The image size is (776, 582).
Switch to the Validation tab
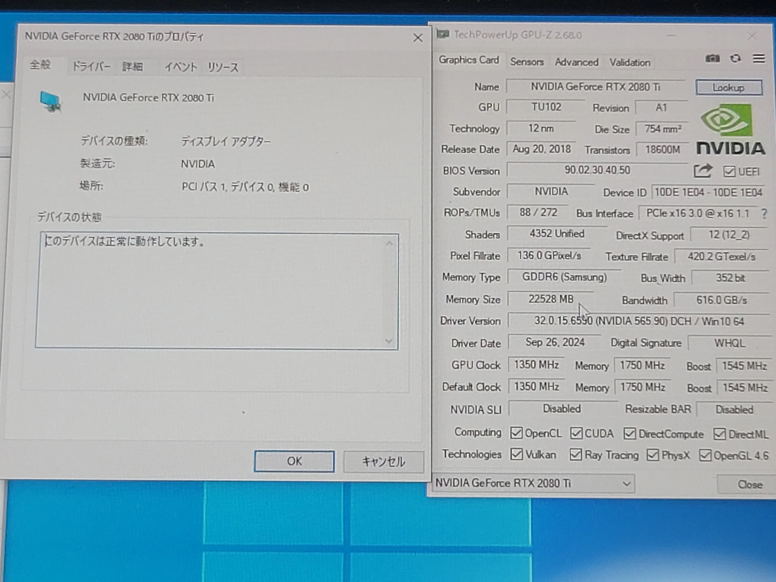tap(630, 63)
